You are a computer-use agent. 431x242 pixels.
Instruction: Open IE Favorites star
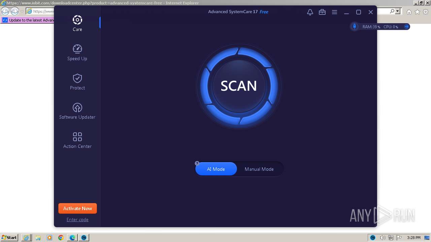[x=417, y=12]
